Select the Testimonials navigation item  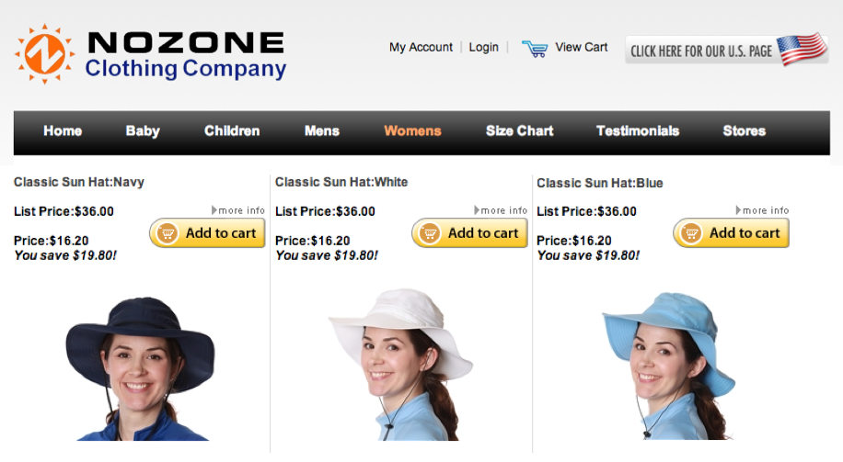coord(638,131)
